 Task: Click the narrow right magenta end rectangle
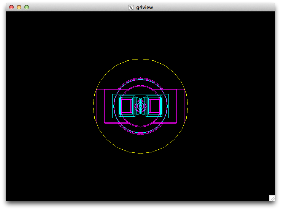[181, 106]
